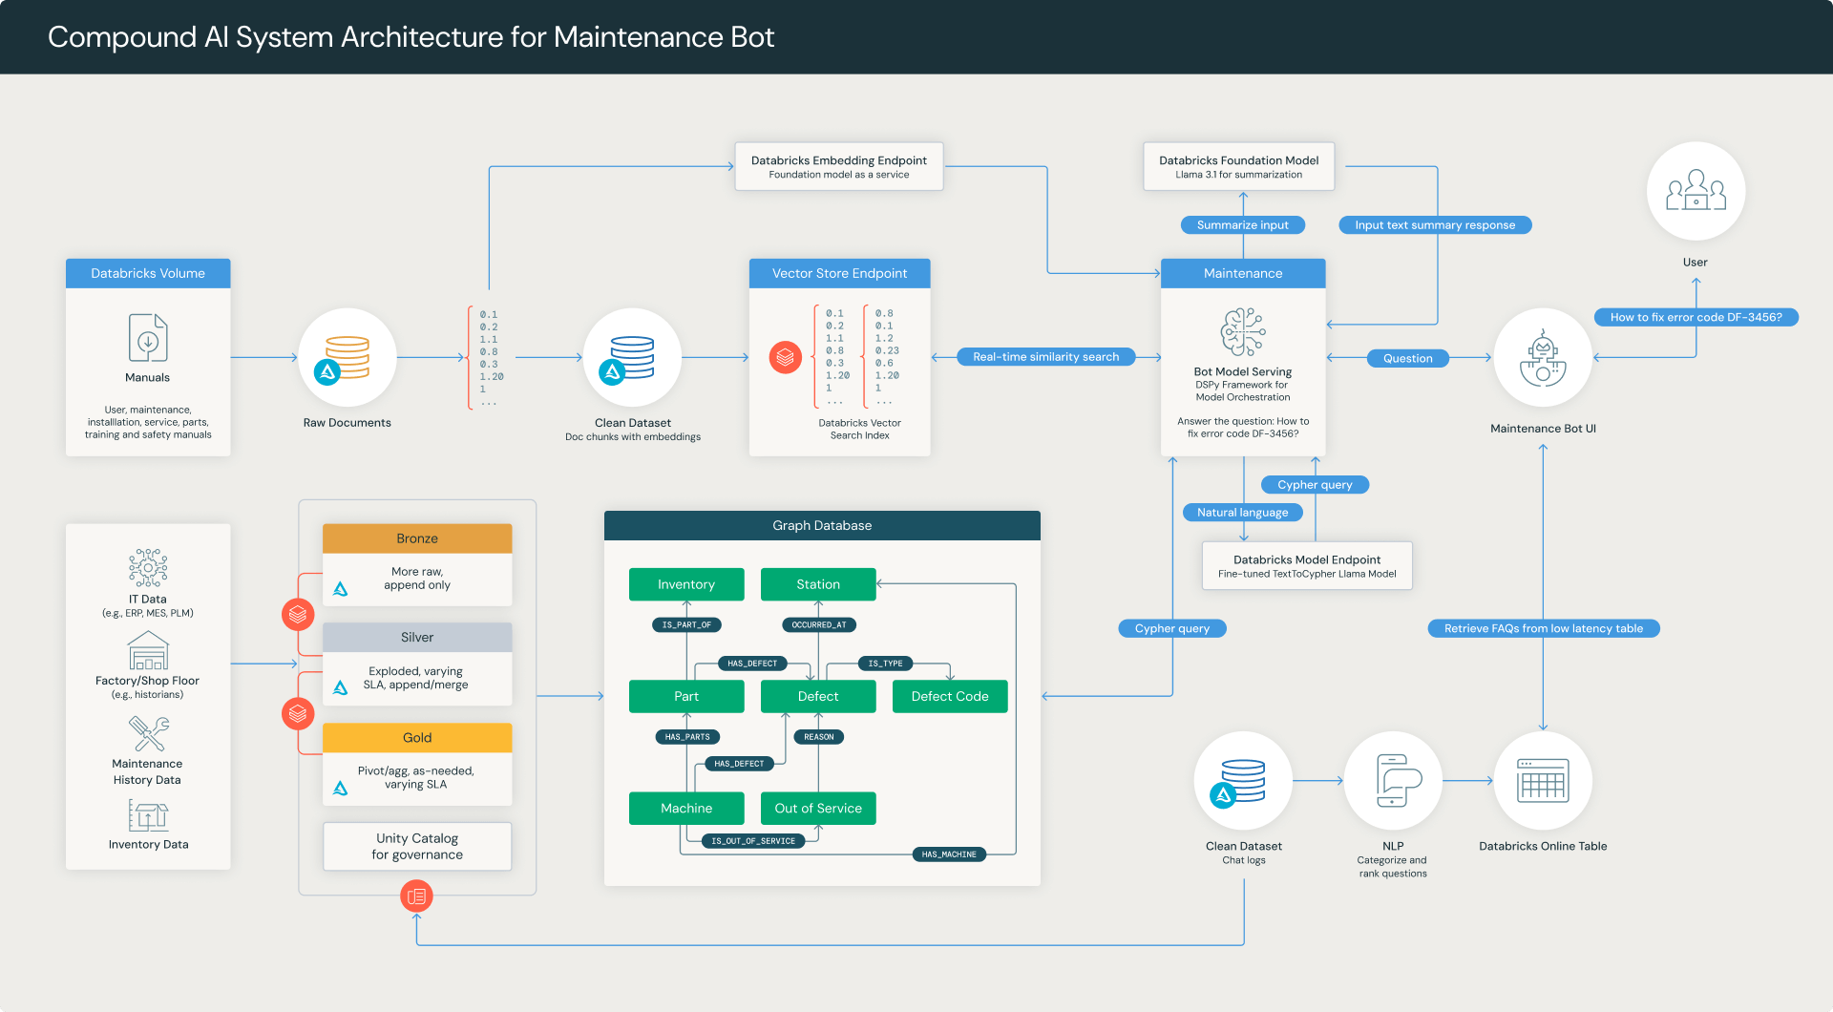
Task: Click the Gold layer header
Action: [x=417, y=738]
